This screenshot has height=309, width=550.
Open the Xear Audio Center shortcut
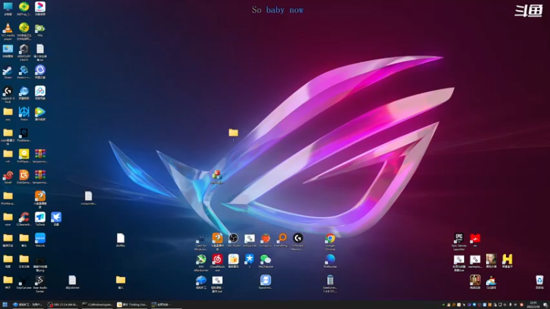point(40,284)
